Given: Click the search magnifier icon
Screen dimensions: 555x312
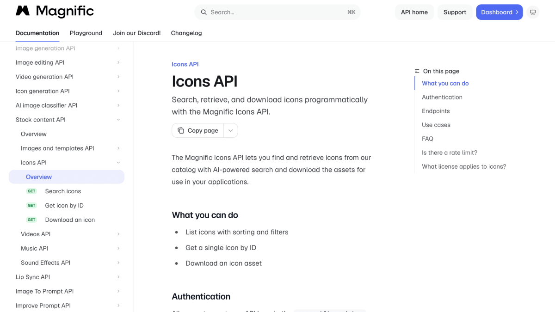Looking at the screenshot, I should pyautogui.click(x=203, y=12).
